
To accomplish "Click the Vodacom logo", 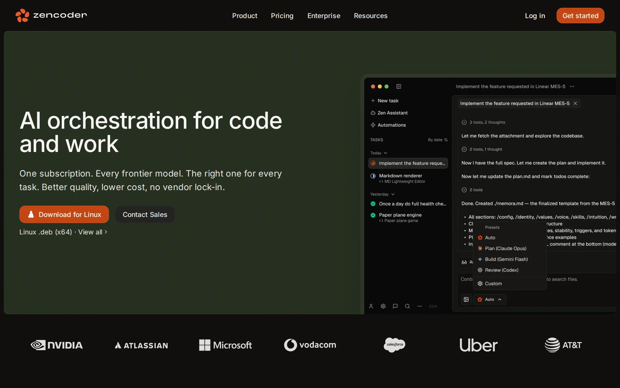I will pyautogui.click(x=310, y=345).
